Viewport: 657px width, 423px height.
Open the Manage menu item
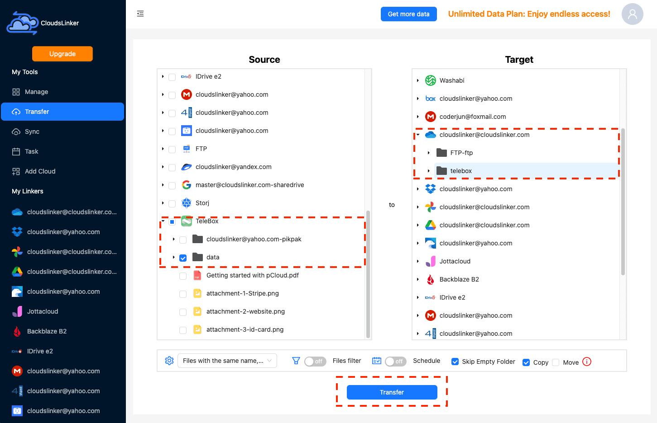(x=62, y=92)
